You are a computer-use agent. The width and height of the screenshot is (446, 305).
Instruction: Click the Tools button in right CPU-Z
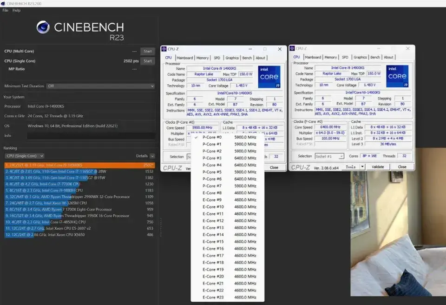click(x=351, y=167)
